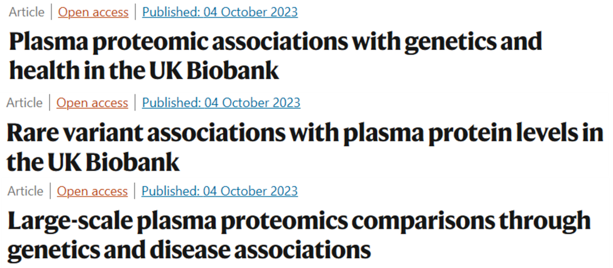
Task: Click the word 'Rare' in the second title
Action: pos(34,134)
